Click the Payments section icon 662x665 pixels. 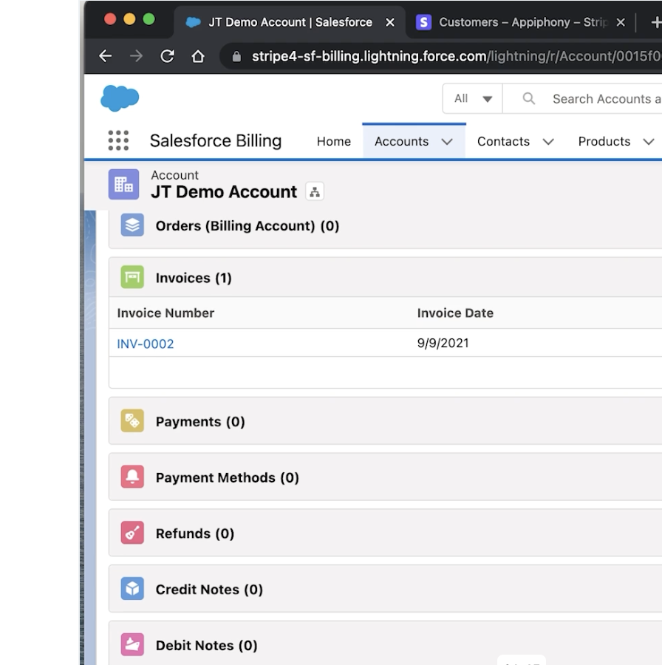[x=131, y=421]
